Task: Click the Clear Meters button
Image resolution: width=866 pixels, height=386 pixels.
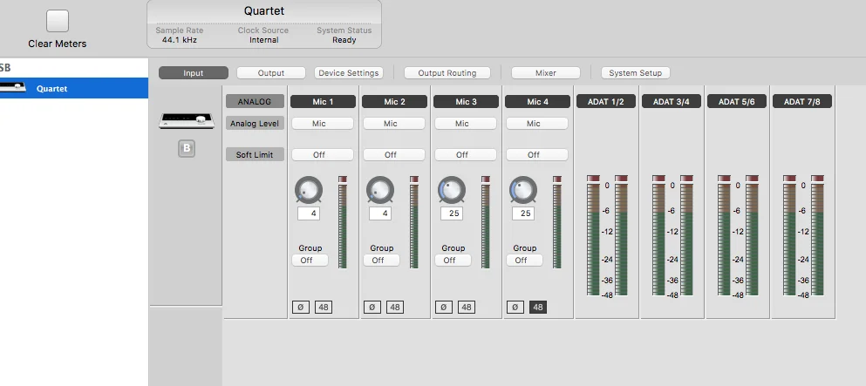Action: (58, 21)
